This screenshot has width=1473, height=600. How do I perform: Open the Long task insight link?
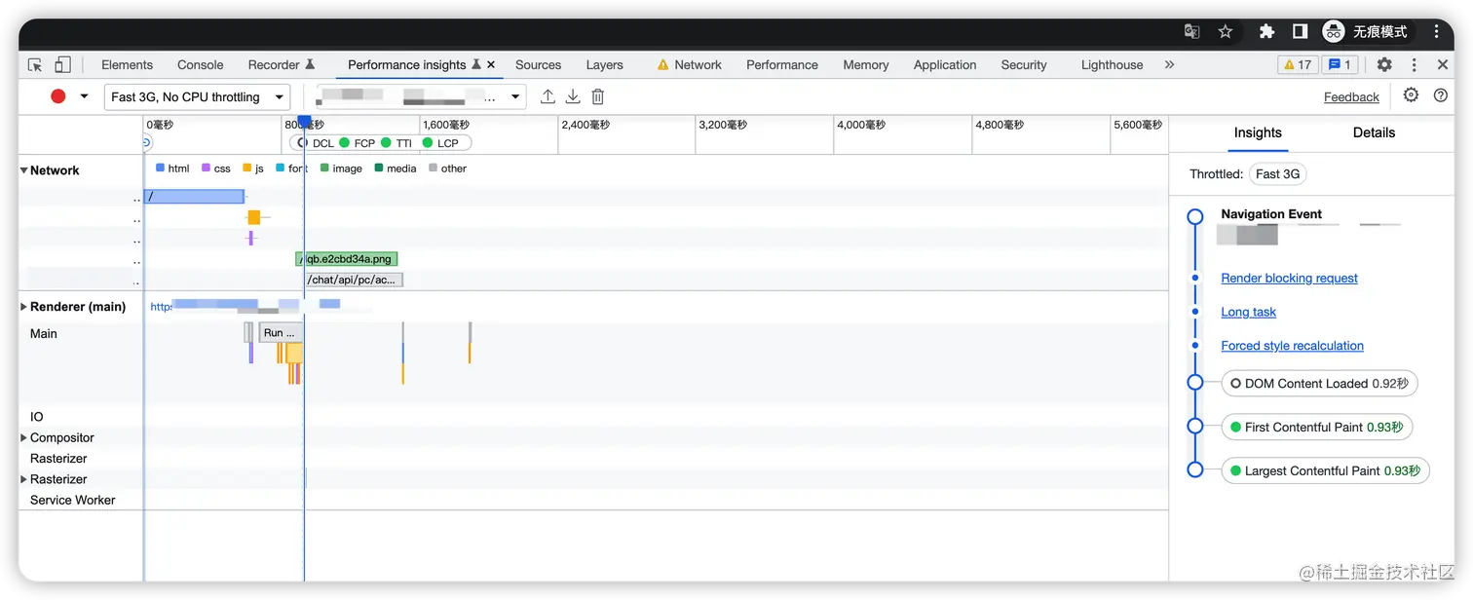pos(1248,312)
